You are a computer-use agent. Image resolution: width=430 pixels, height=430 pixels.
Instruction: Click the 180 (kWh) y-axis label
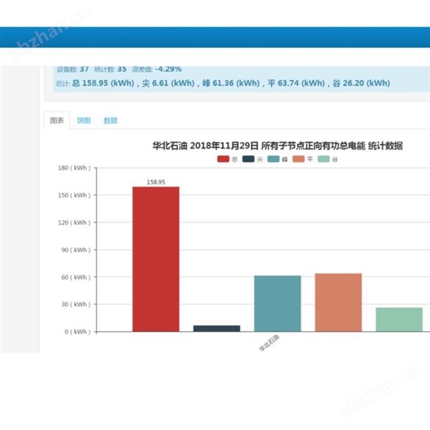(74, 168)
